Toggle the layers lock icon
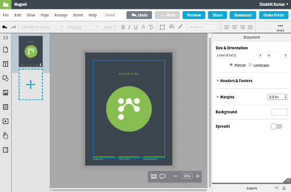 [x=284, y=188]
